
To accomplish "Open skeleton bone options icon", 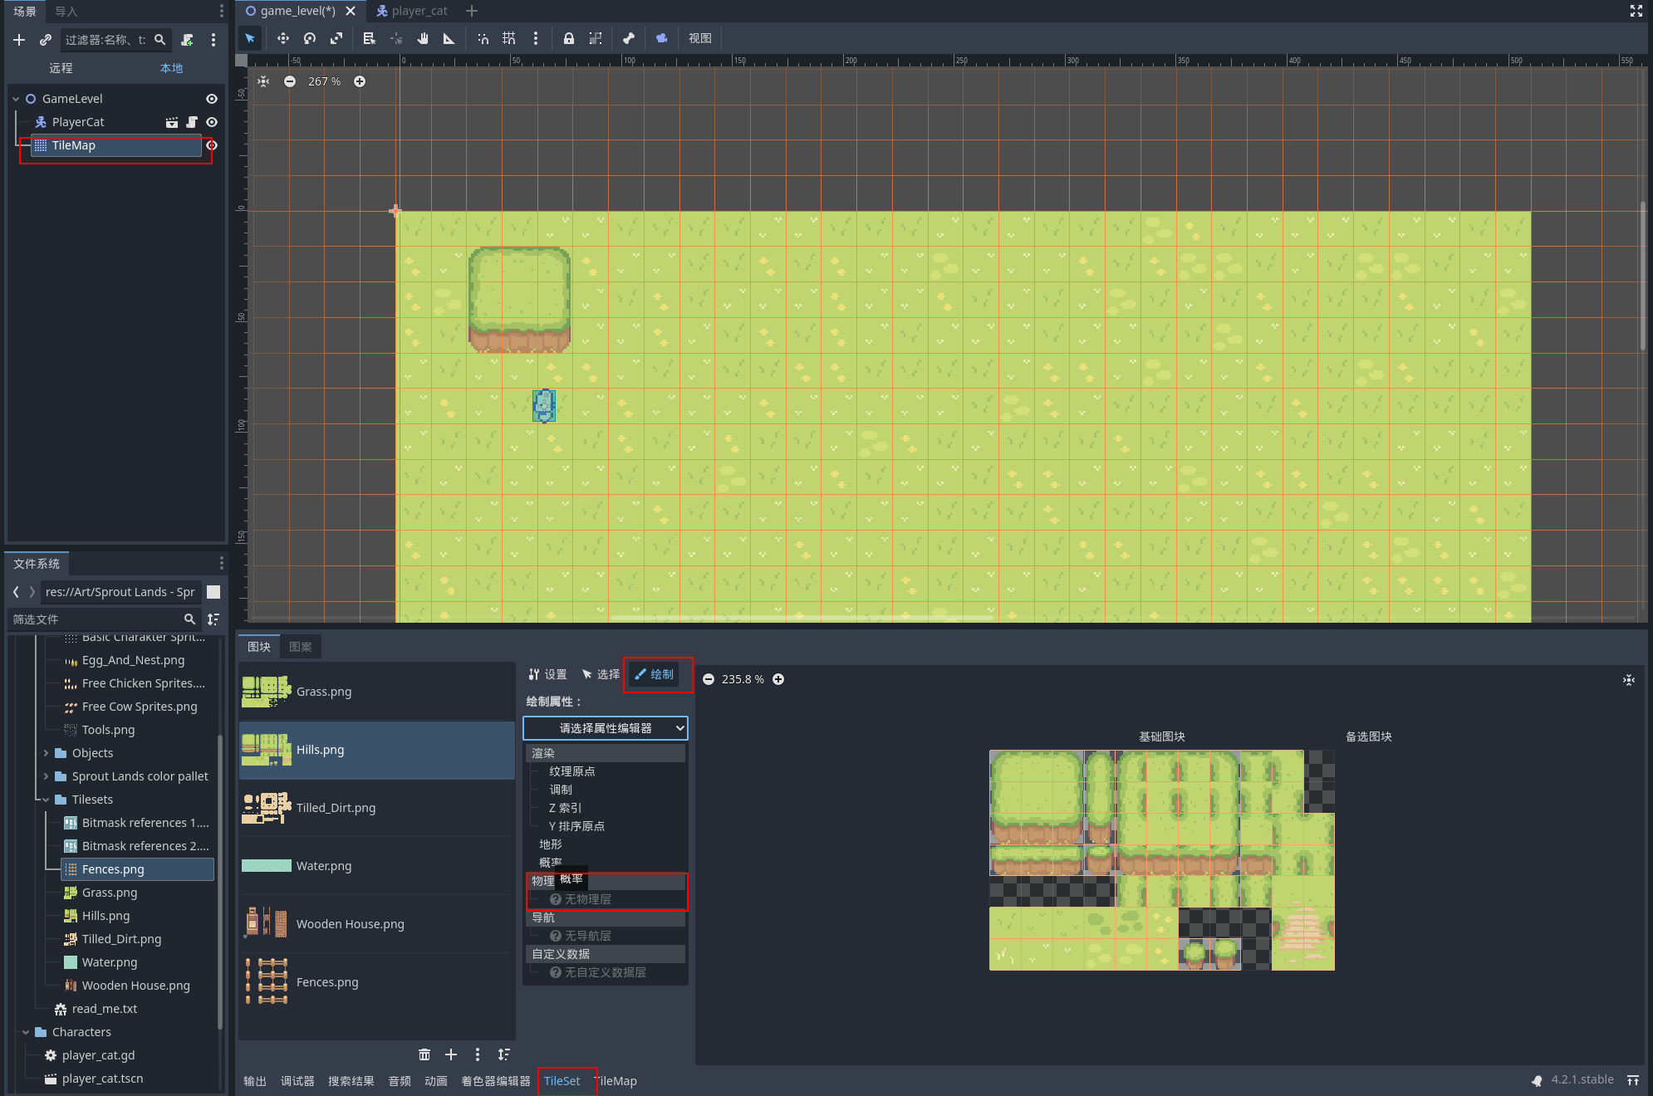I will pos(629,38).
